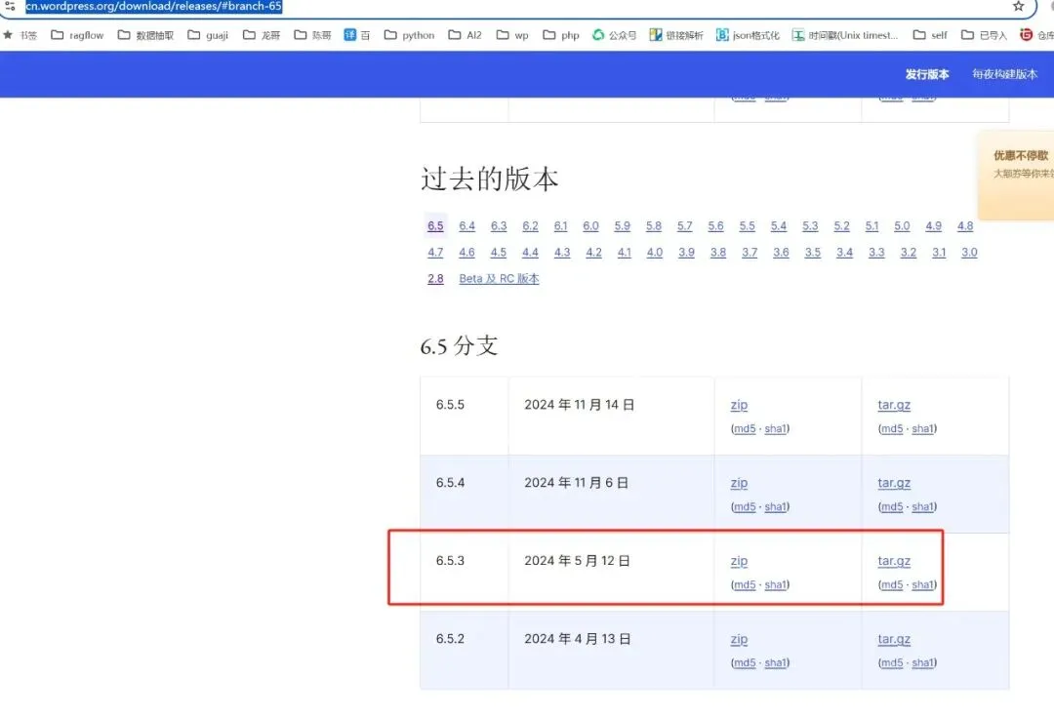
Task: Open the 优惠不停歇 promo popup
Action: click(1016, 176)
